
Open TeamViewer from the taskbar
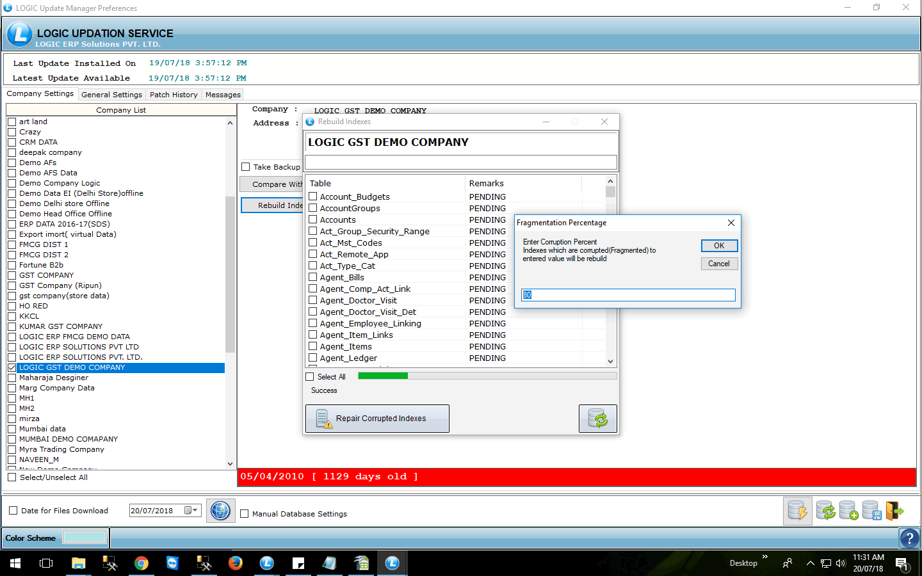[172, 563]
